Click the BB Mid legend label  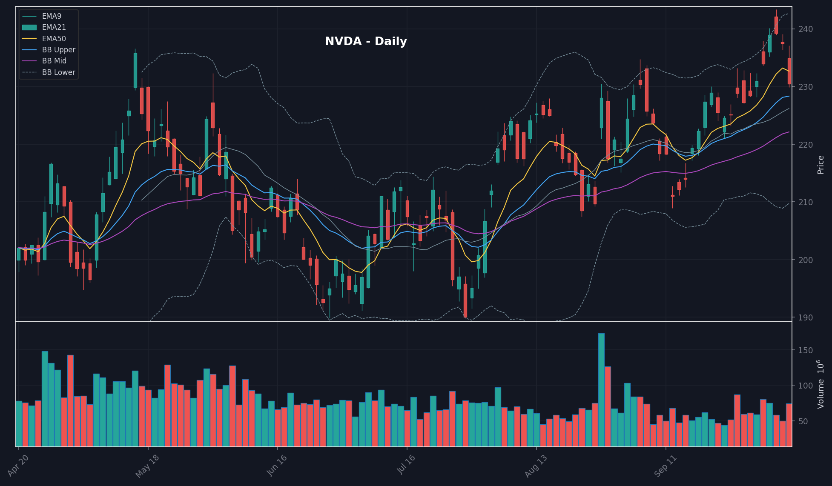(x=54, y=61)
